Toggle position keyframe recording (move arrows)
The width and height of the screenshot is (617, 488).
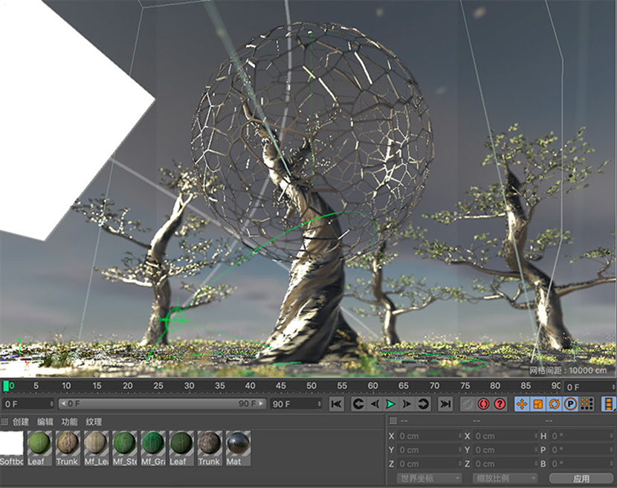(x=521, y=404)
